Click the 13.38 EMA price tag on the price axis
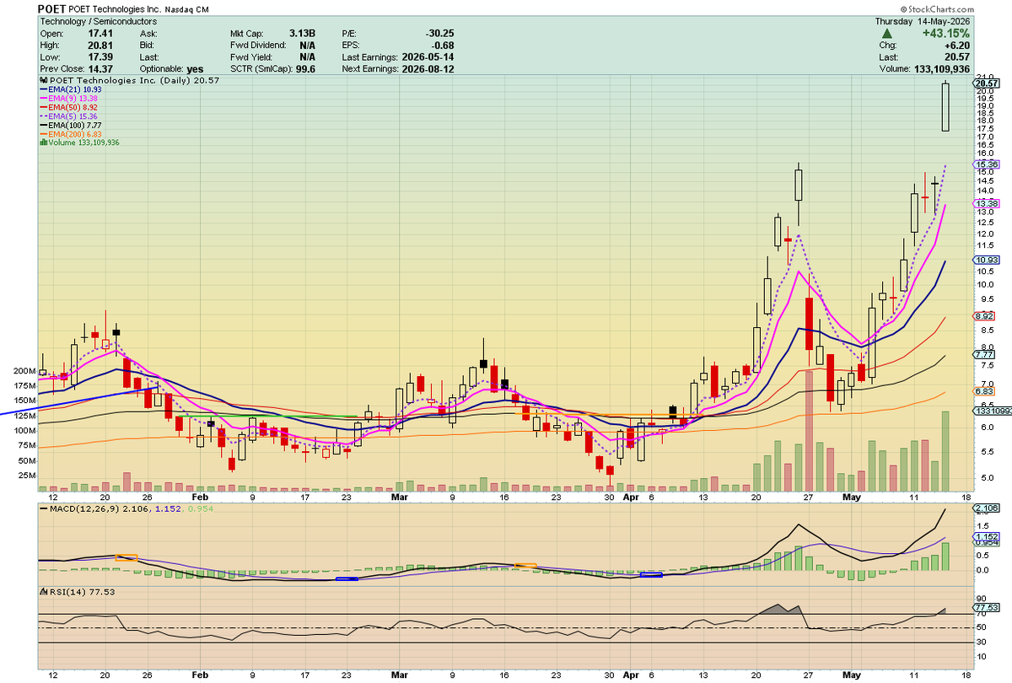1012x683 pixels. click(986, 203)
